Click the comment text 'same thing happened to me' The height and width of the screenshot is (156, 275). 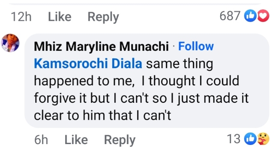(123, 72)
